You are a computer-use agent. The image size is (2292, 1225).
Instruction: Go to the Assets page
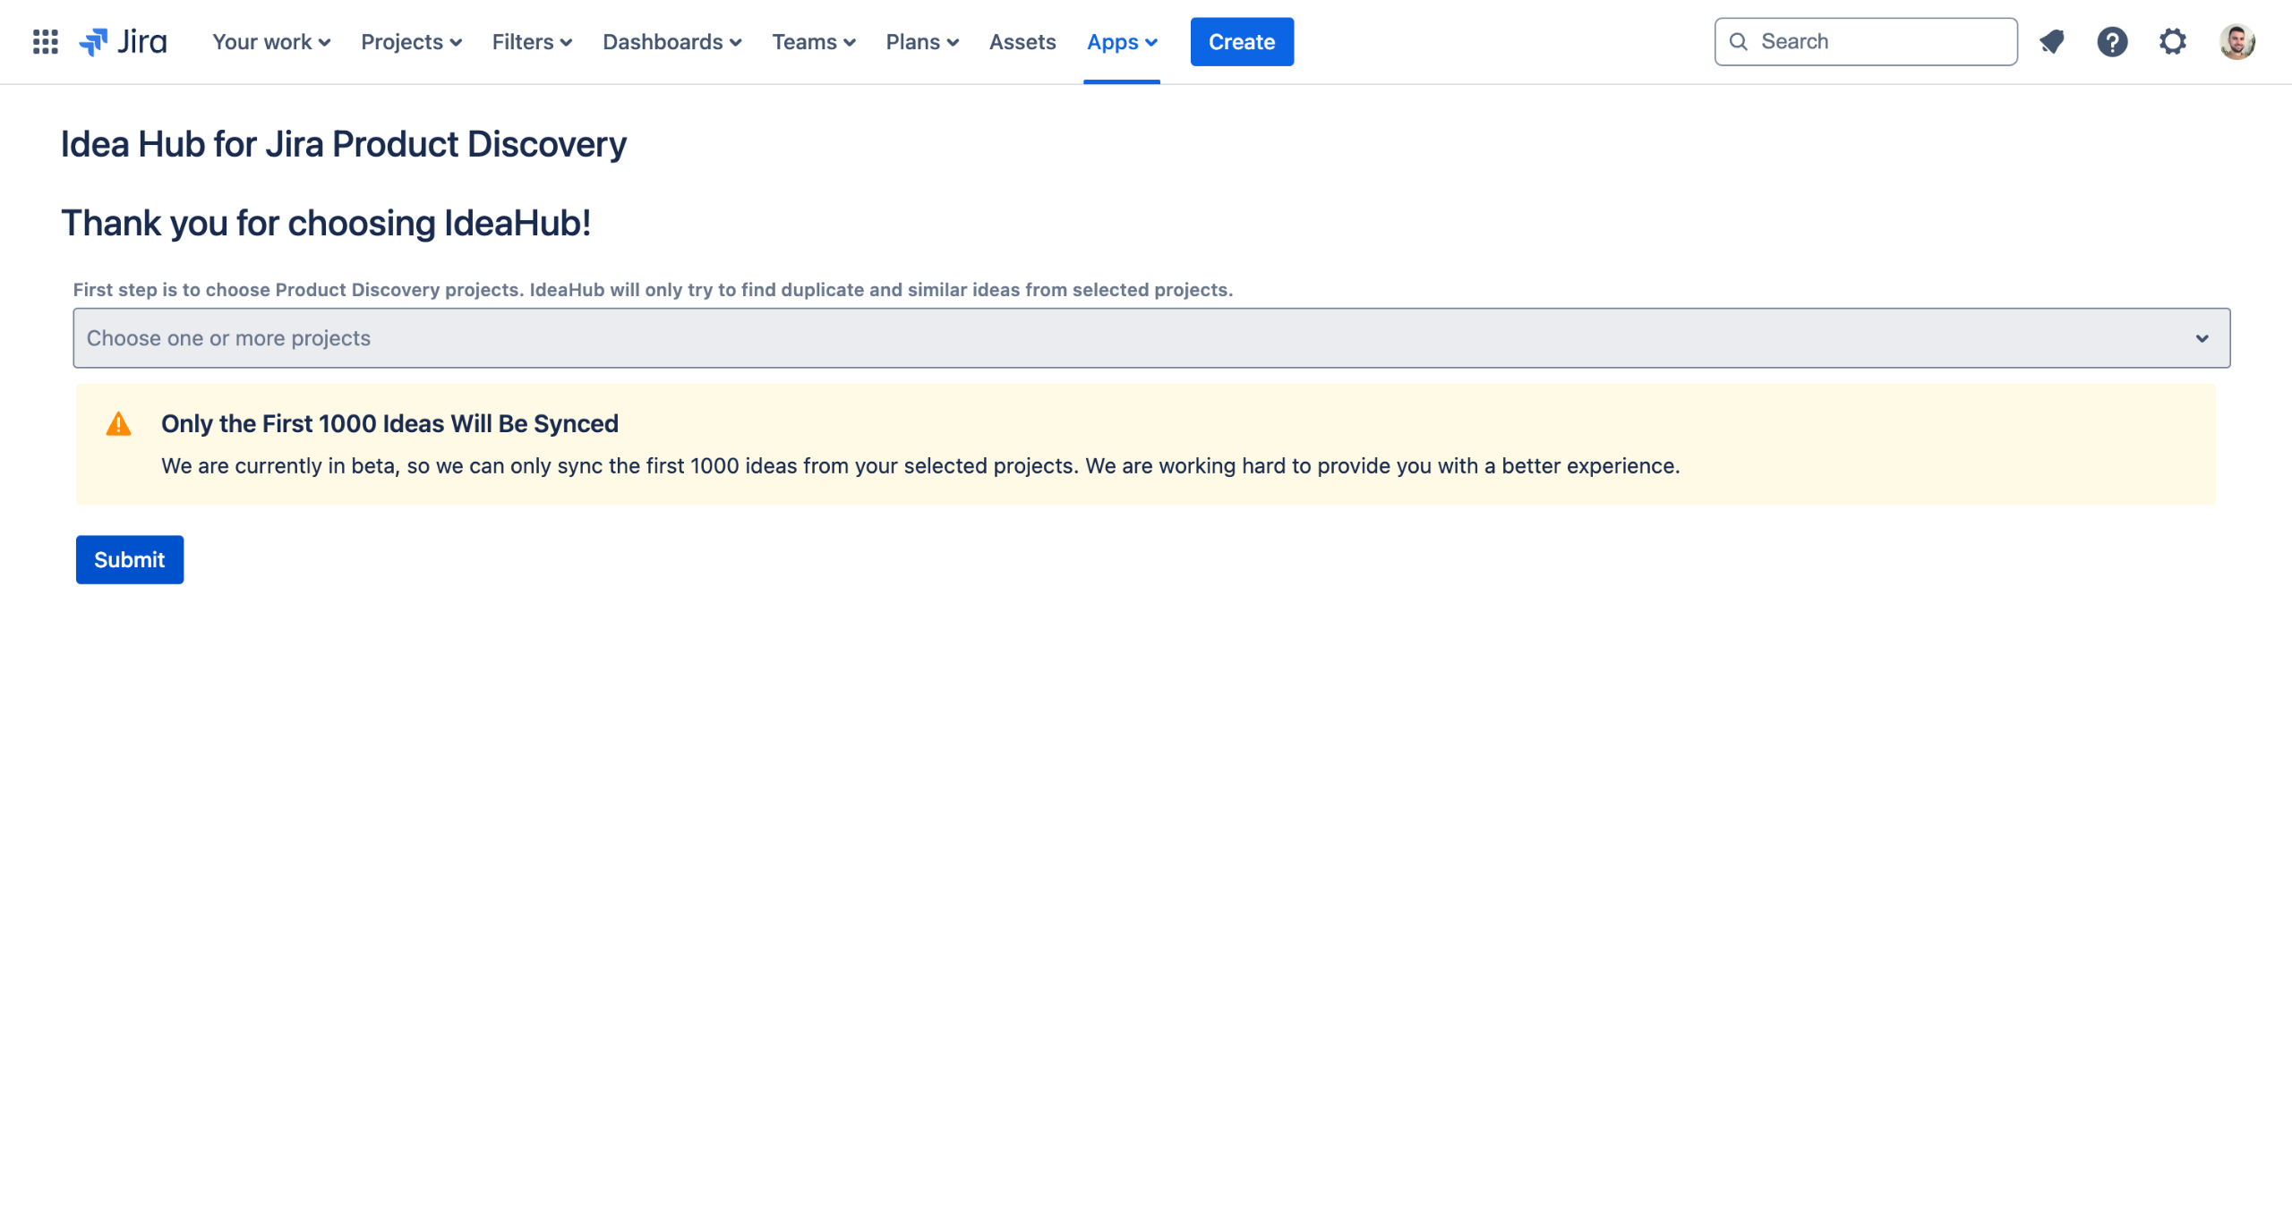coord(1022,42)
